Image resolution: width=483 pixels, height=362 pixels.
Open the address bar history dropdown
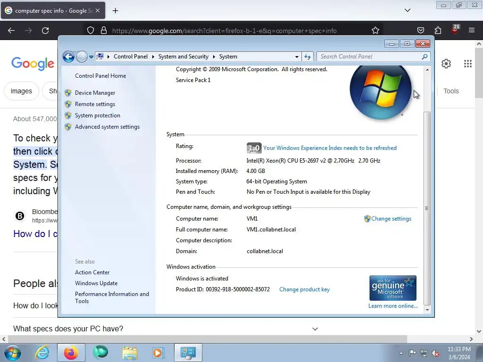297,57
